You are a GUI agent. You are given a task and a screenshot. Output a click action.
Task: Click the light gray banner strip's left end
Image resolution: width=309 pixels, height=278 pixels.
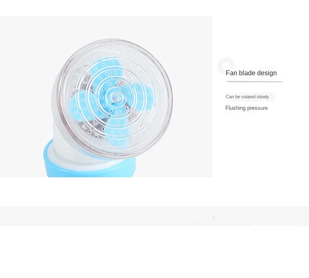pos(12,216)
